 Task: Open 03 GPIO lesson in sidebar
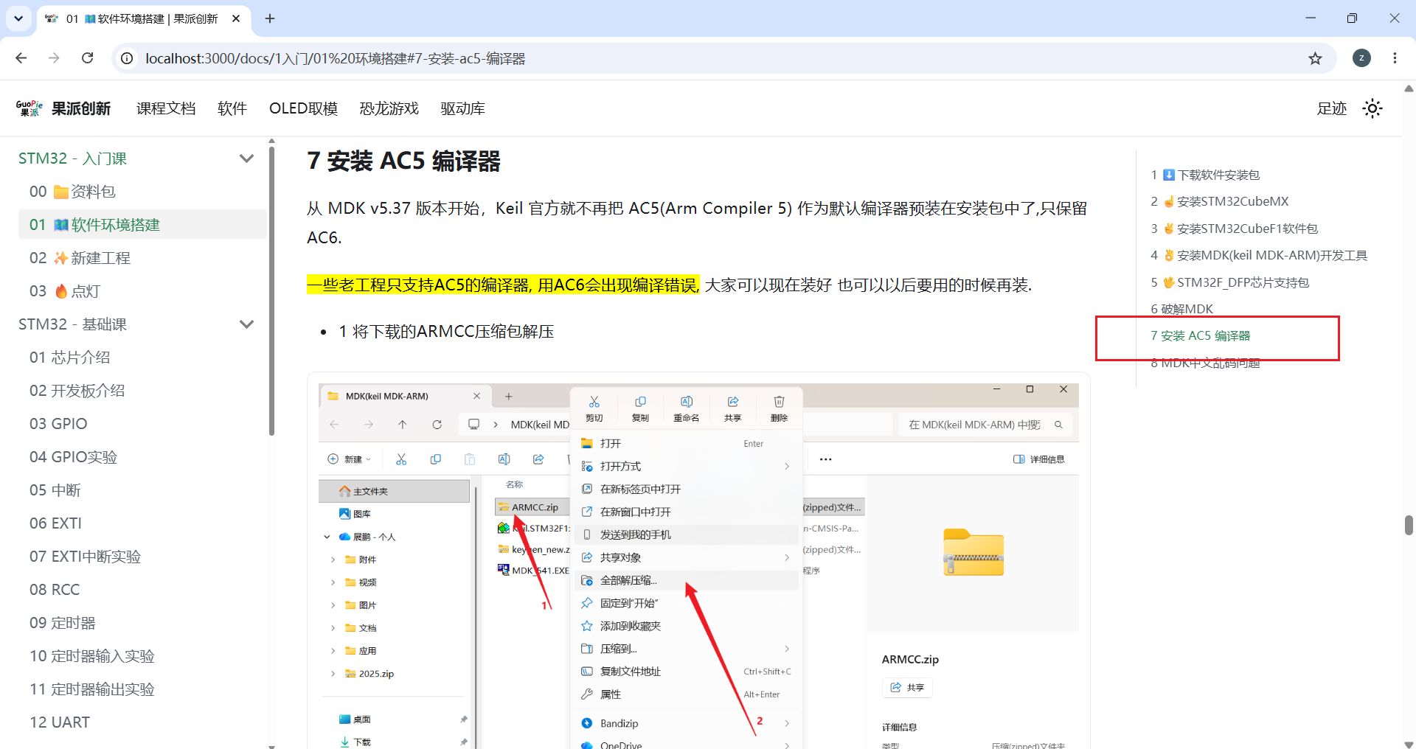pos(142,424)
